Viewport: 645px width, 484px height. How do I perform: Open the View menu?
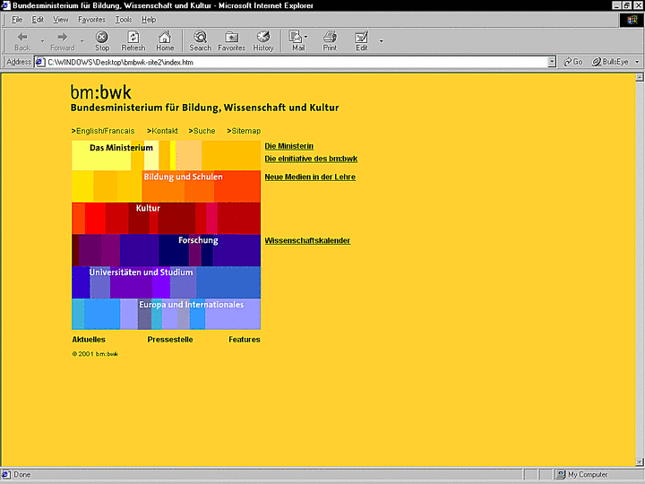click(x=61, y=20)
